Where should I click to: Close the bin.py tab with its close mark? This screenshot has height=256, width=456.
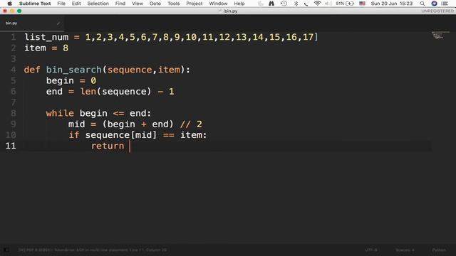[58, 23]
